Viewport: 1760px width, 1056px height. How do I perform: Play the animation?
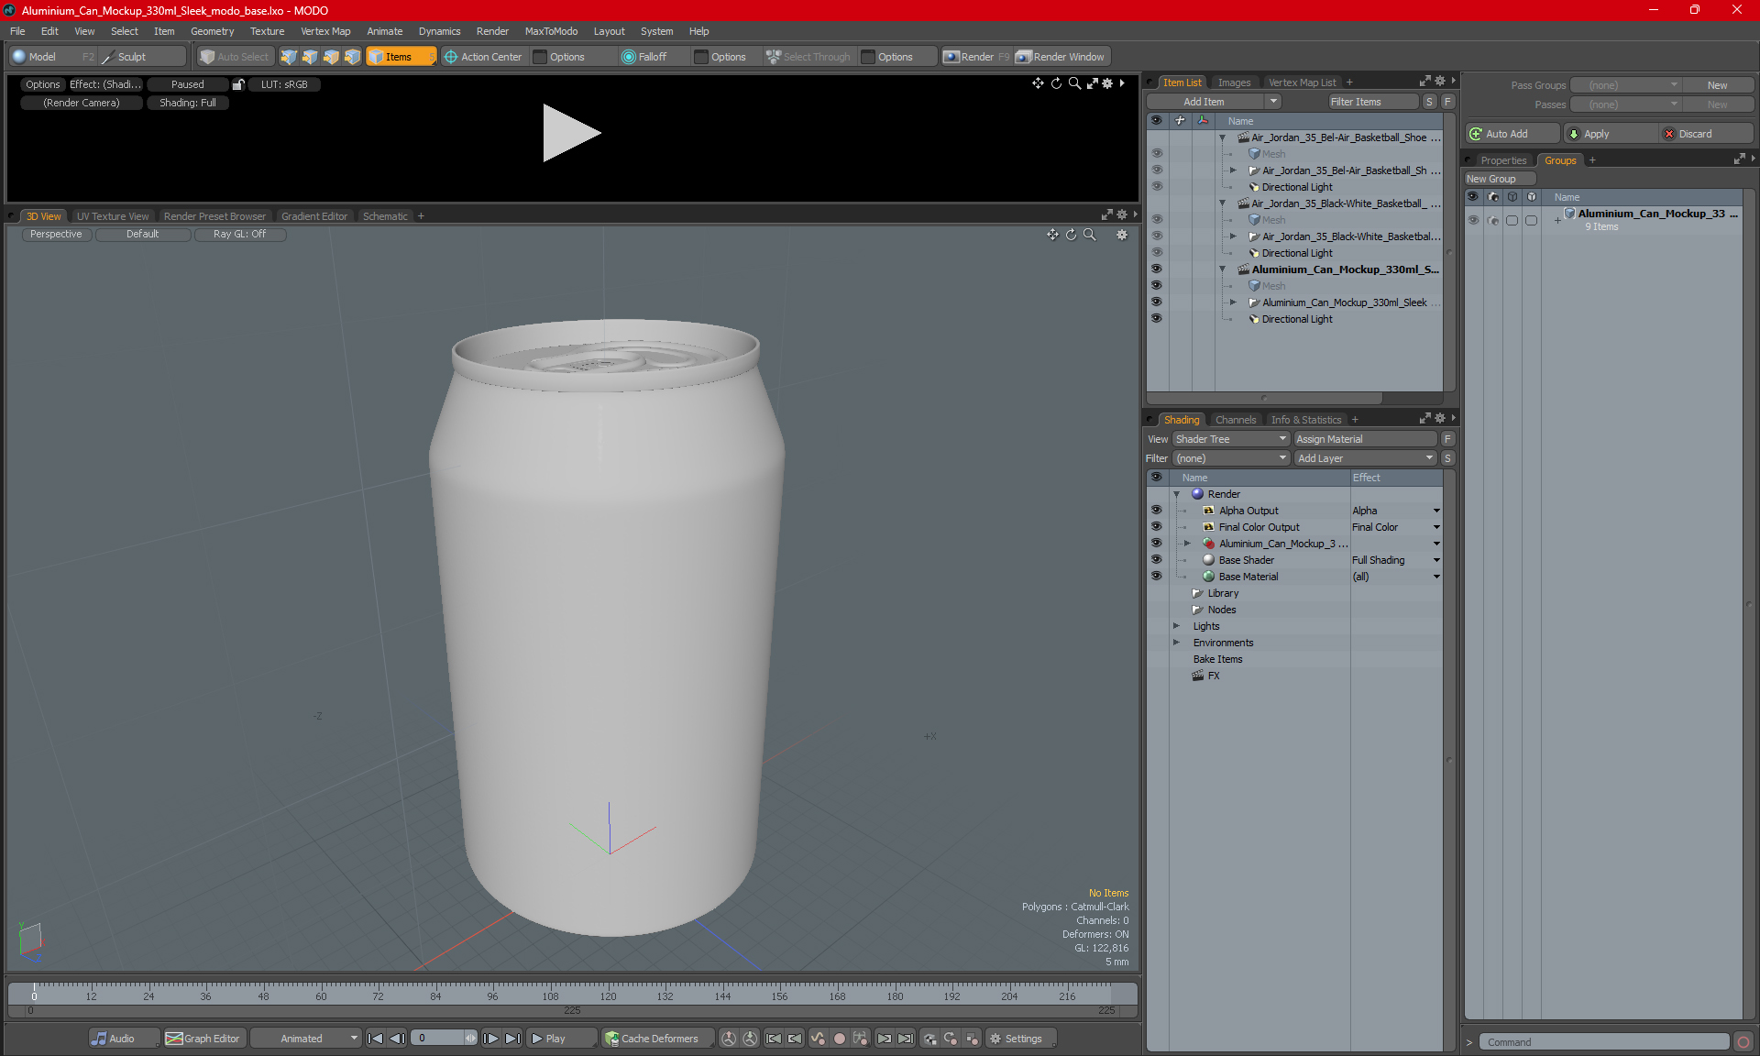coord(560,1039)
